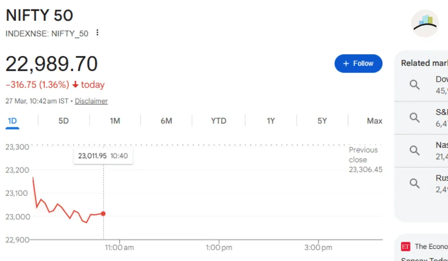Show the 1Y chart range
Screen dimensions: 448x261
tap(271, 121)
